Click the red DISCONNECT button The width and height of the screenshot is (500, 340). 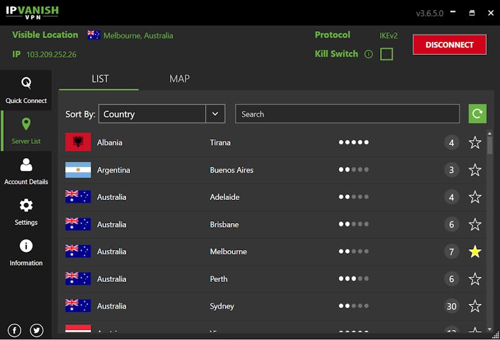pyautogui.click(x=449, y=44)
